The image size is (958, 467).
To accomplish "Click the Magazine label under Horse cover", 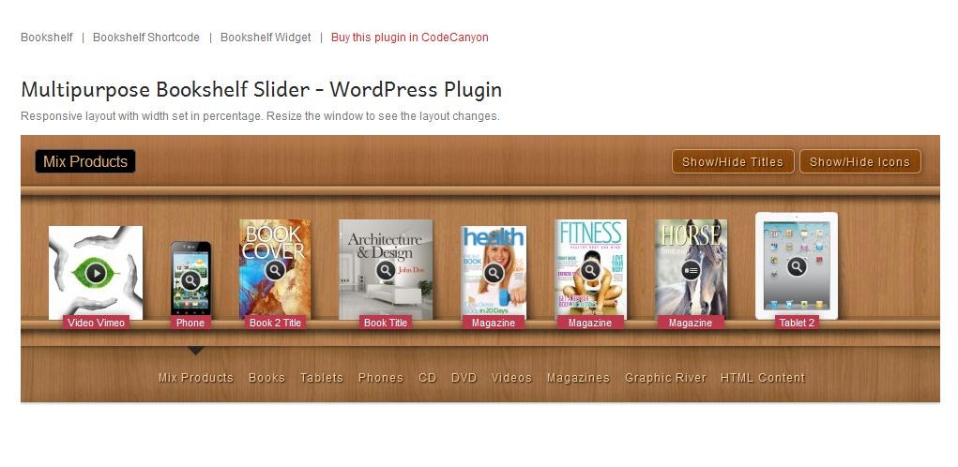I will (691, 323).
